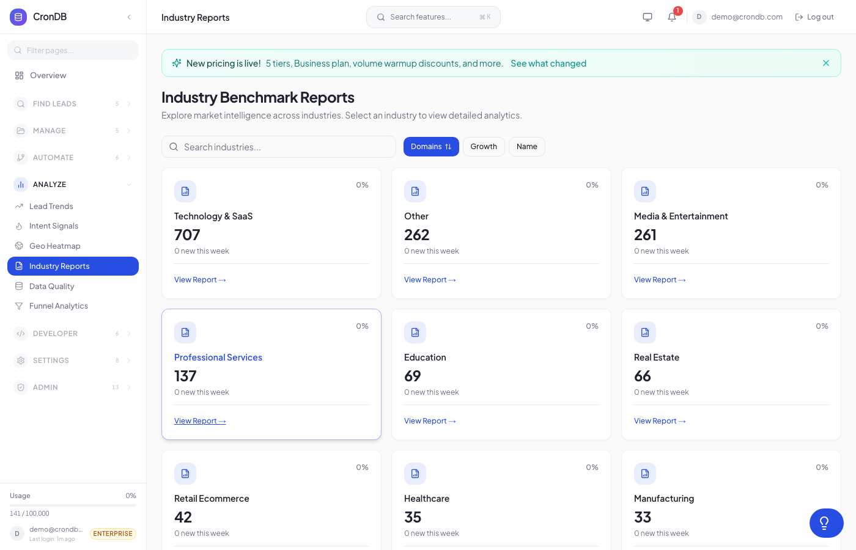Screen dimensions: 856x550
Task: Follow the See what changed link
Action: coord(548,64)
